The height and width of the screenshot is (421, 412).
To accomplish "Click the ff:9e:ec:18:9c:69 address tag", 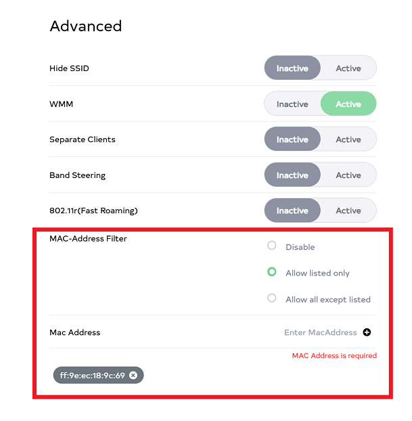I will (x=92, y=375).
